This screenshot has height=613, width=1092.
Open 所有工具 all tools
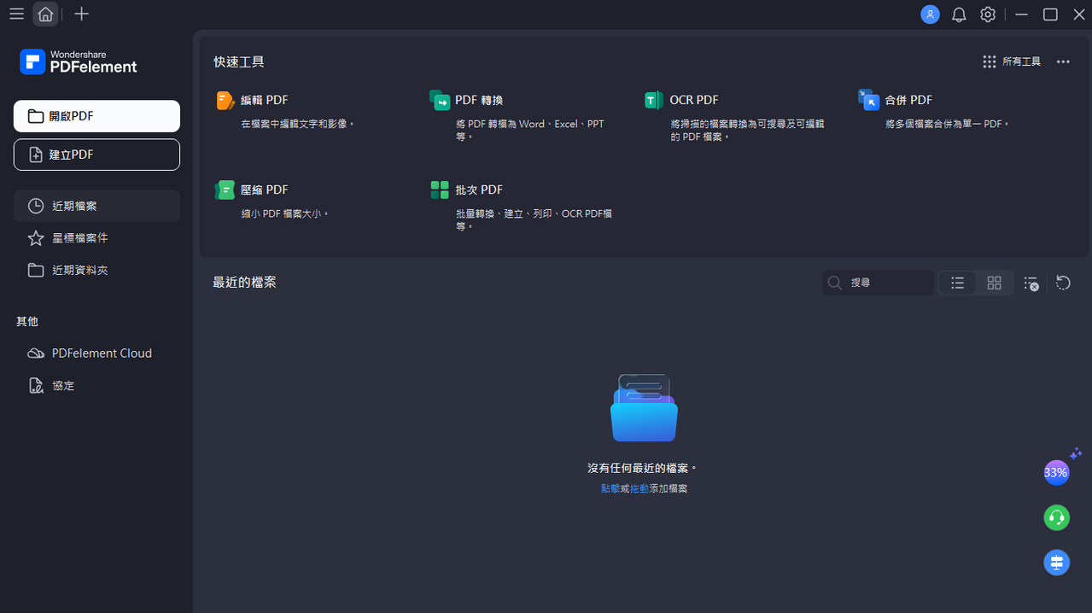[x=1012, y=61]
